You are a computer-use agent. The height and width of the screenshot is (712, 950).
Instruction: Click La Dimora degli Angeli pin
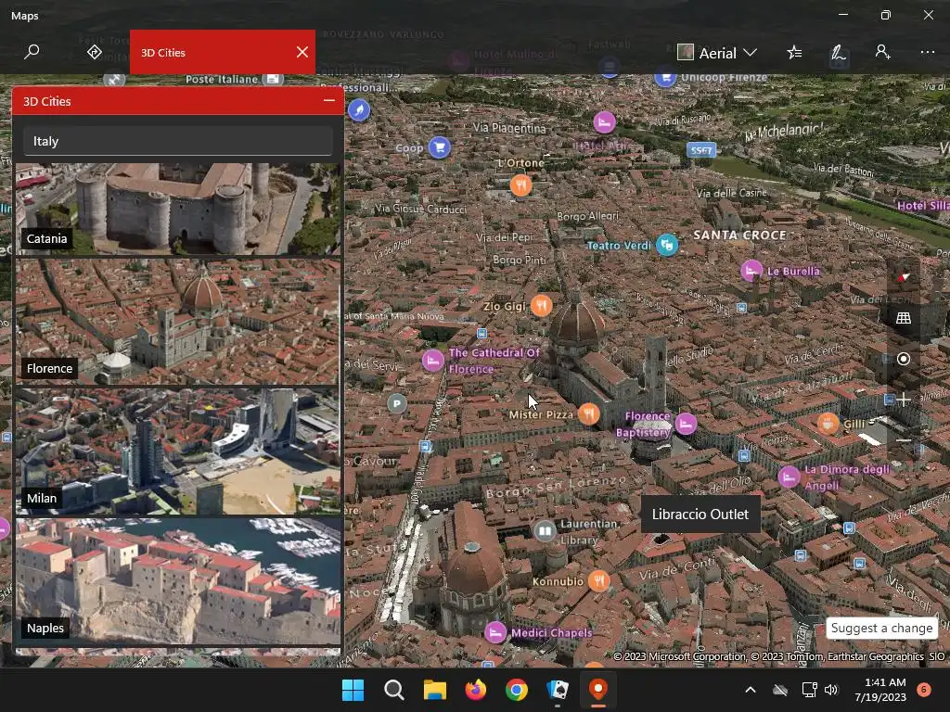(x=789, y=477)
